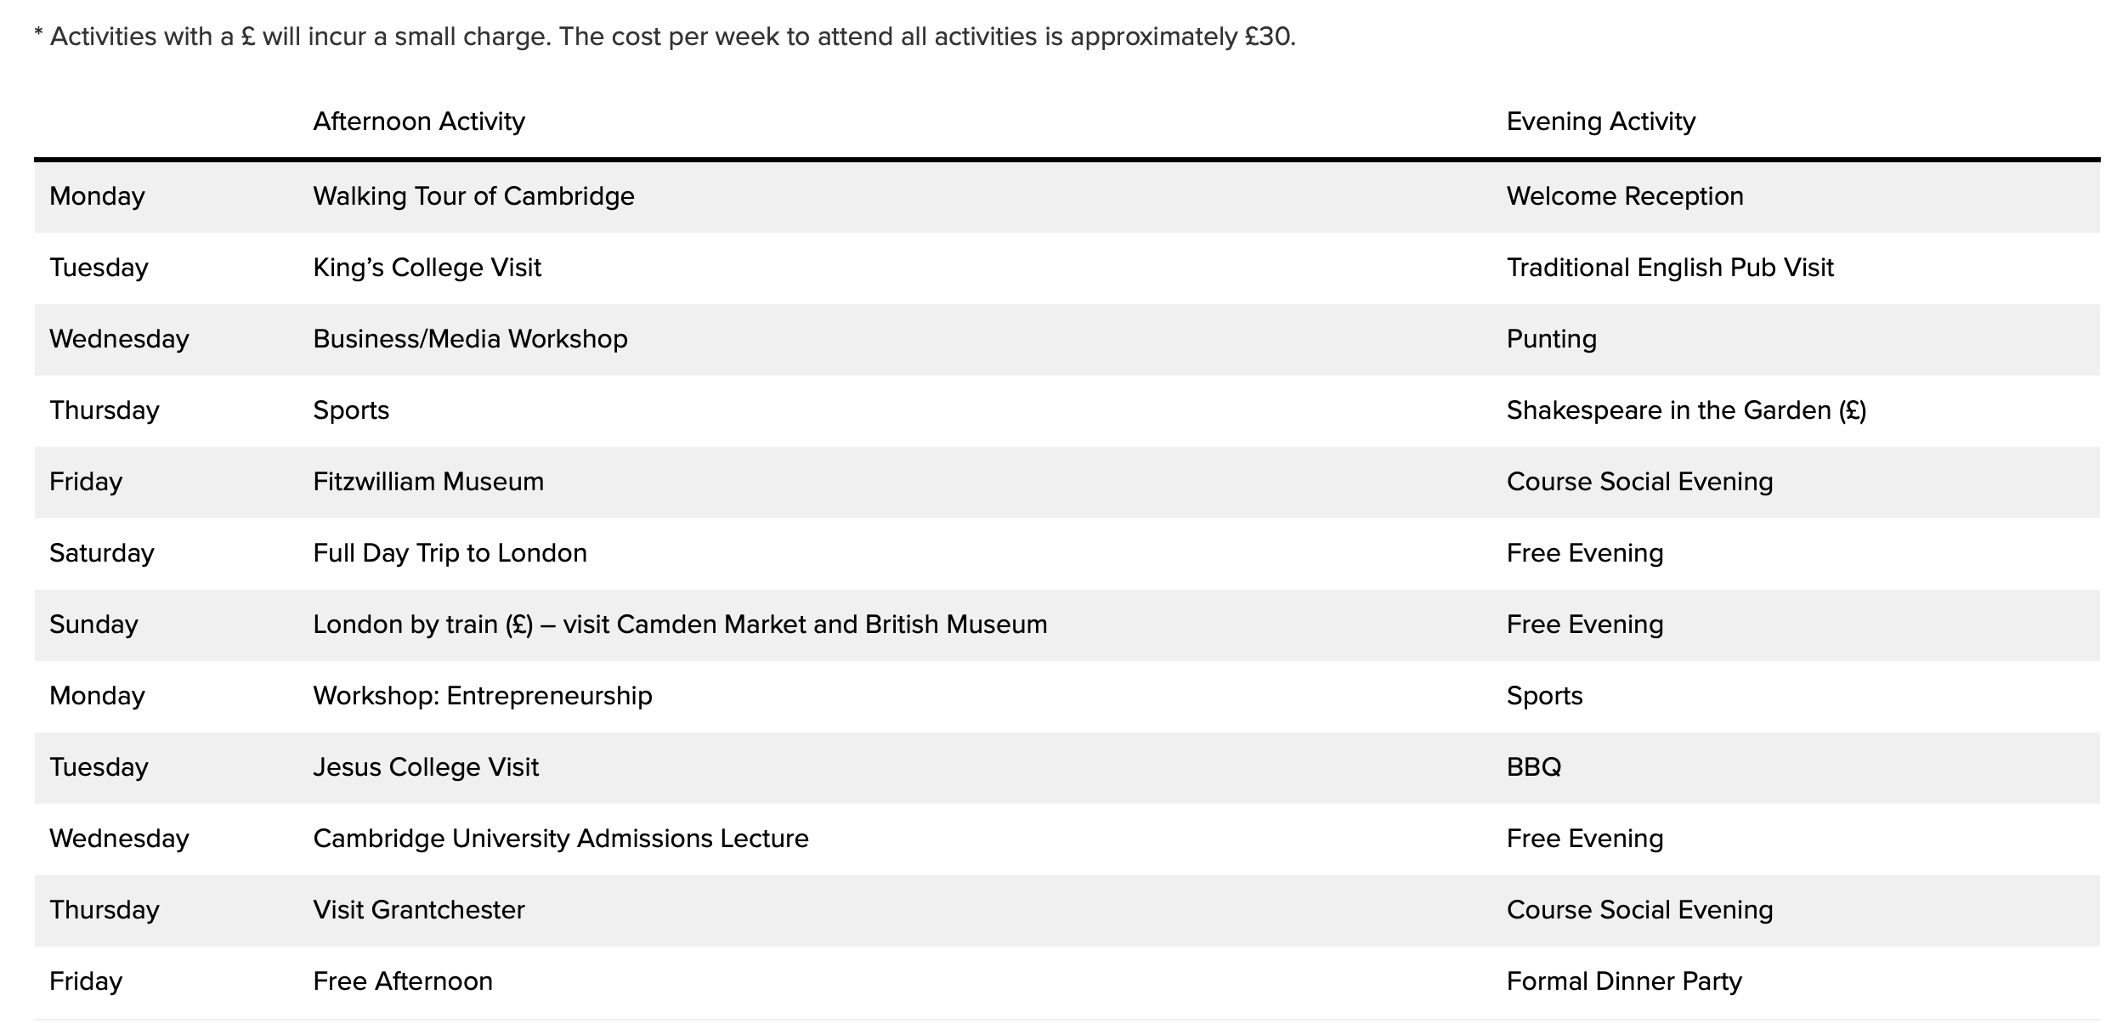2111x1023 pixels.
Task: Click Traditional English Pub Visit
Action: [1670, 268]
